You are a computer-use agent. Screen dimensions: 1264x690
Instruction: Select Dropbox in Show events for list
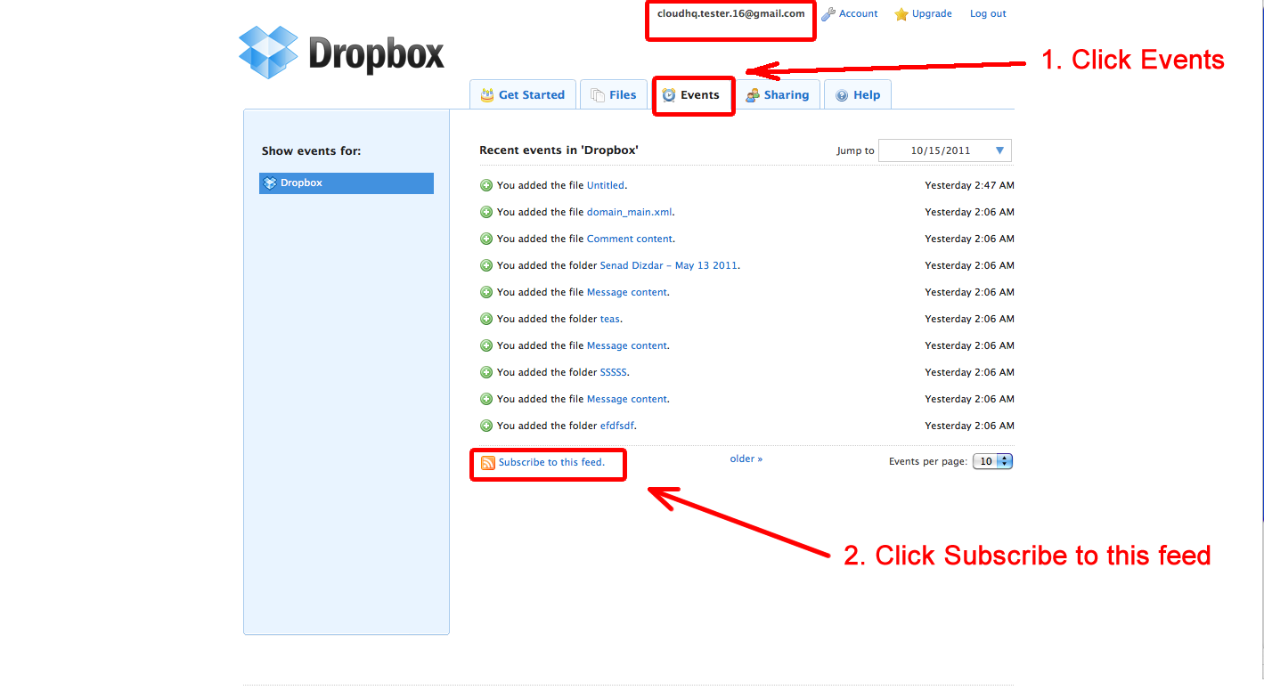click(347, 183)
